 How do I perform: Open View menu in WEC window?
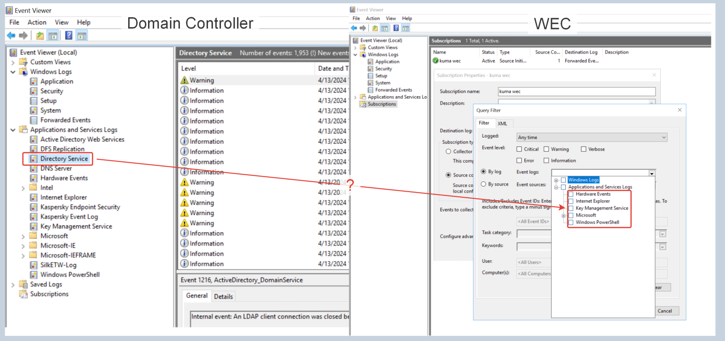pyautogui.click(x=391, y=19)
